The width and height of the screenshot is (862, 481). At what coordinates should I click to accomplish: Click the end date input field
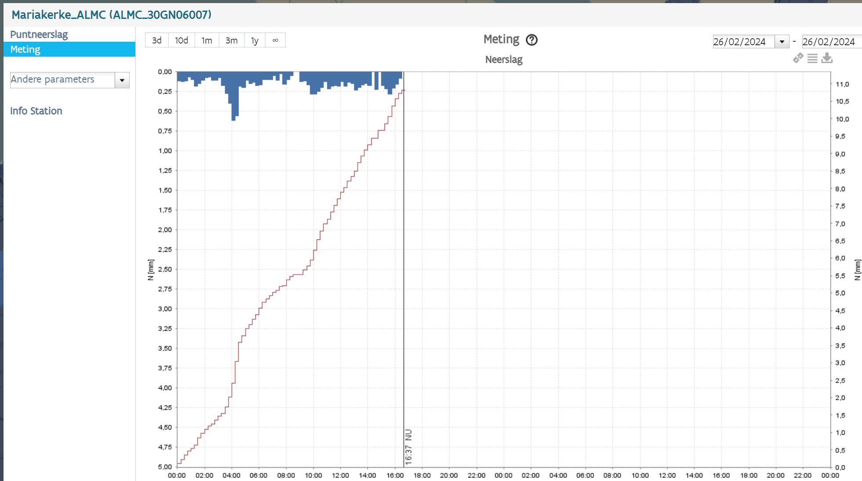click(x=832, y=42)
